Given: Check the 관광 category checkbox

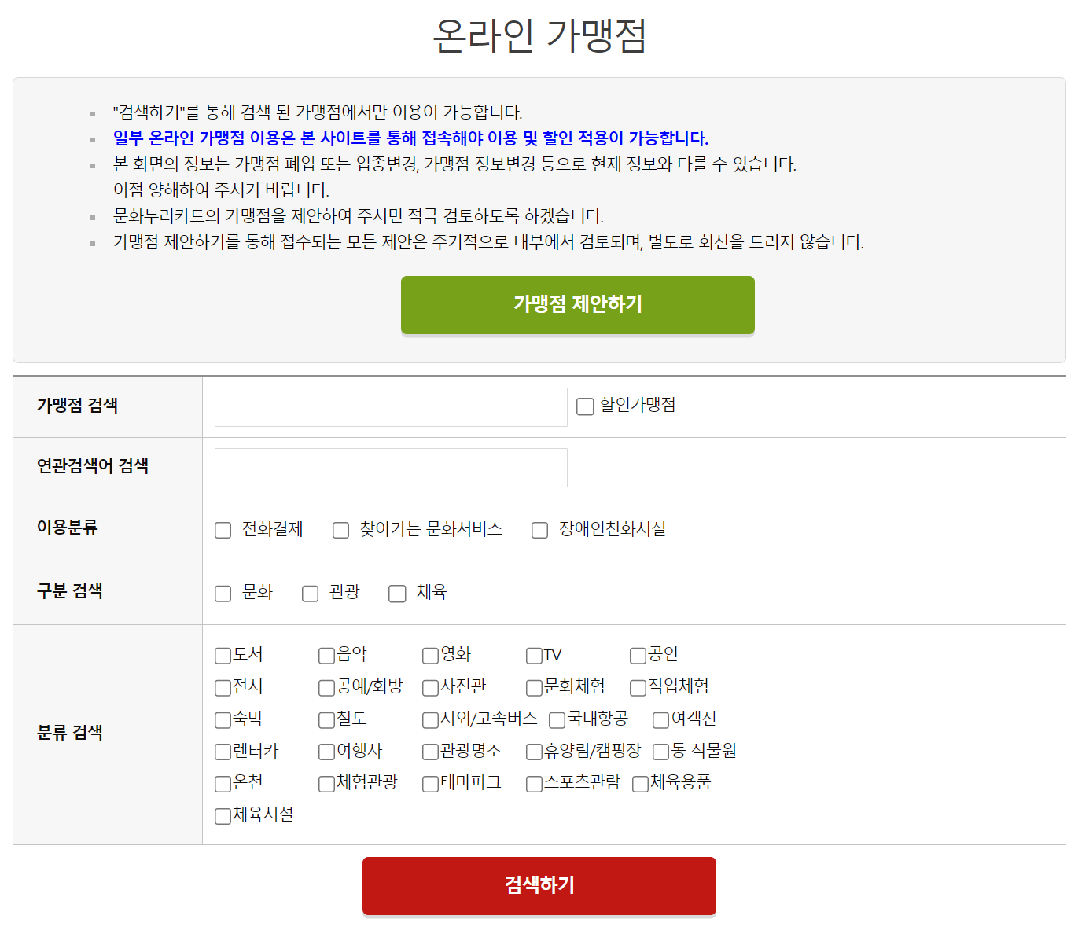Looking at the screenshot, I should click(x=311, y=594).
